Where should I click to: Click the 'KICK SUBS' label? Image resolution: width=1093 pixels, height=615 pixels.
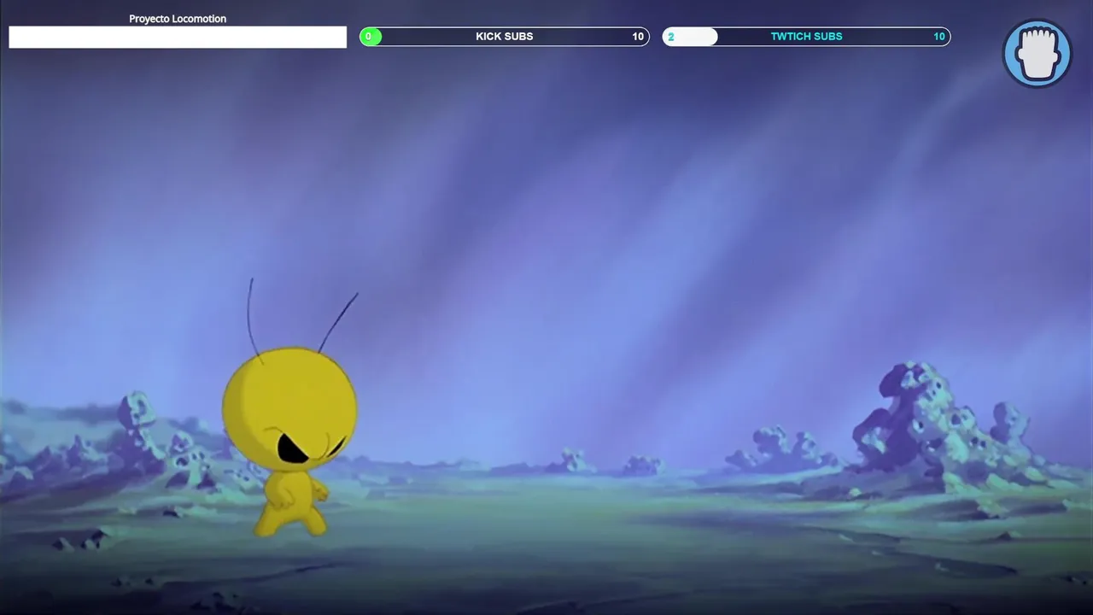504,37
